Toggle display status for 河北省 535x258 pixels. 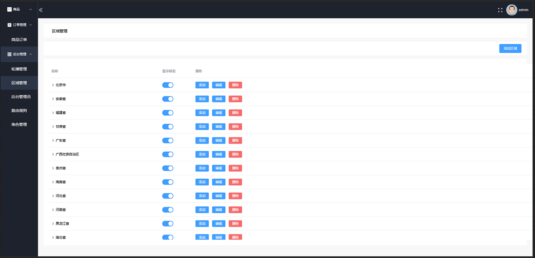click(x=168, y=196)
